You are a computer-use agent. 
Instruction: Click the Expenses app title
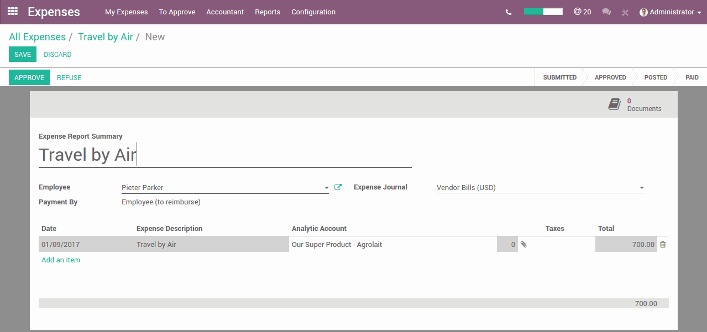pyautogui.click(x=54, y=12)
